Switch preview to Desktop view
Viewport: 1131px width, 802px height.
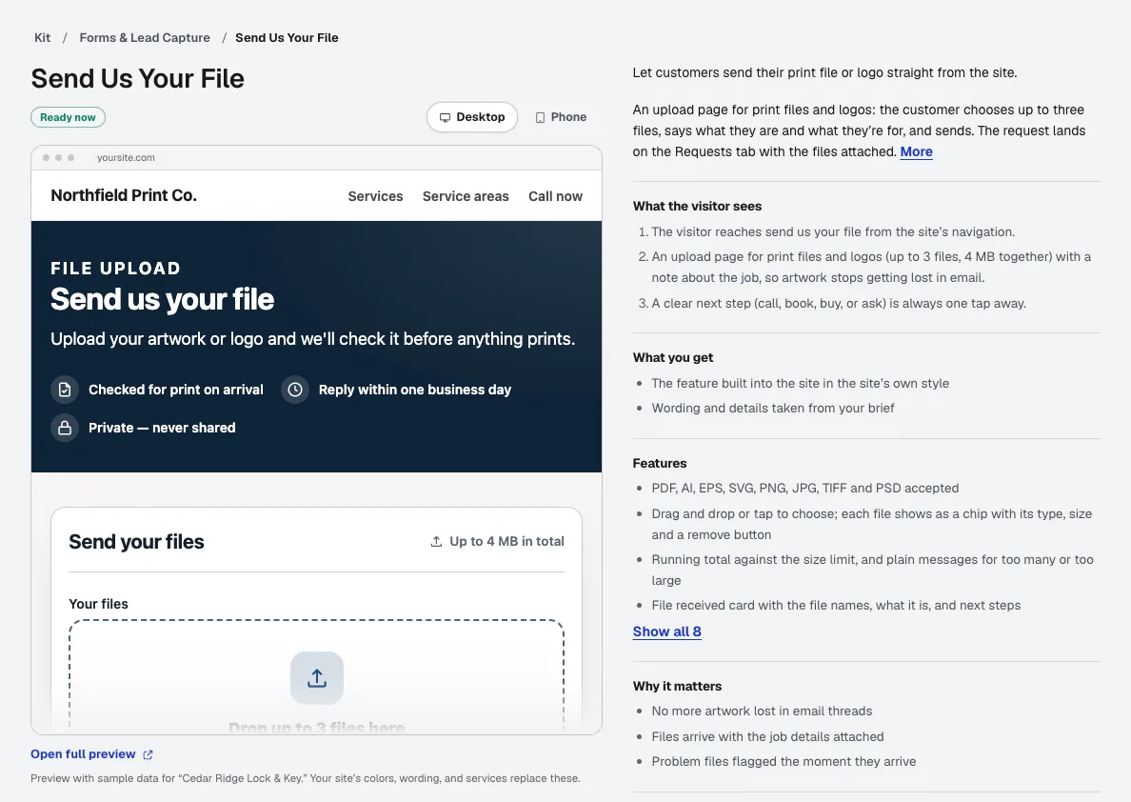pos(472,117)
